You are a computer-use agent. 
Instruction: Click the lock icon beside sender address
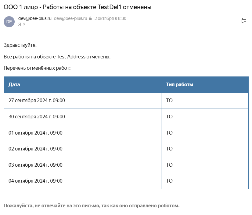pos(90,19)
